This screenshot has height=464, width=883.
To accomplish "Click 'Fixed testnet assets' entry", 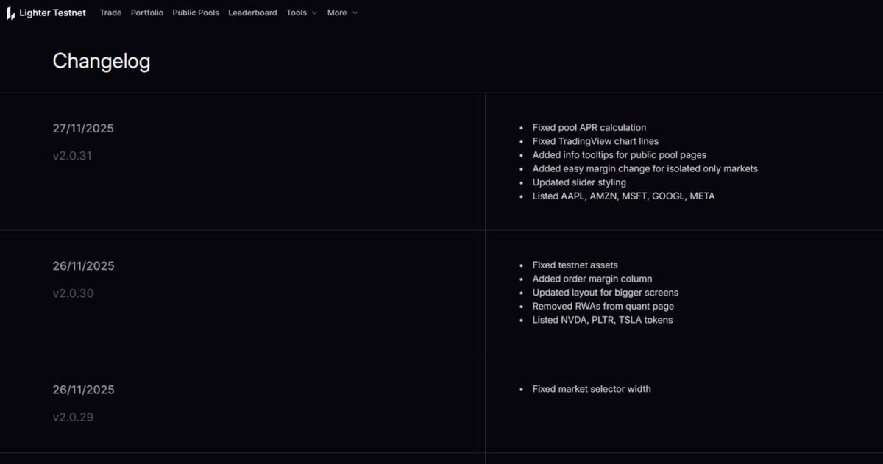I will point(575,265).
